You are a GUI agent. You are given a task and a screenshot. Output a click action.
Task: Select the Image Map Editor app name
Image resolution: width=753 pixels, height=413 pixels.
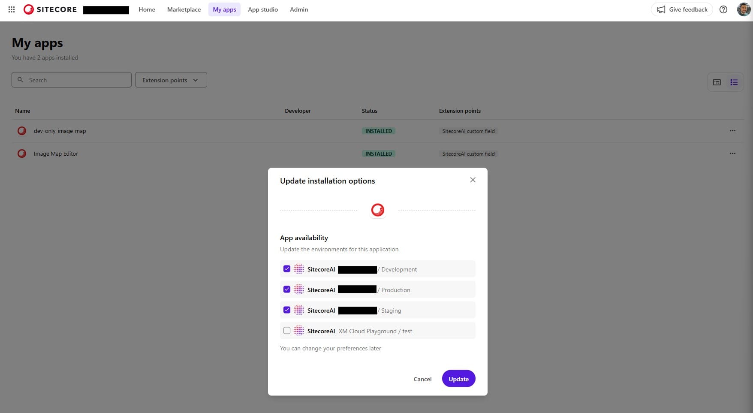(56, 154)
